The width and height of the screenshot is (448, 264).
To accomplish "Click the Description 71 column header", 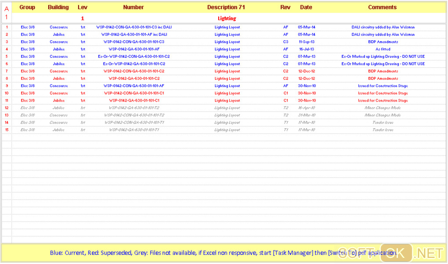I will [x=226, y=7].
